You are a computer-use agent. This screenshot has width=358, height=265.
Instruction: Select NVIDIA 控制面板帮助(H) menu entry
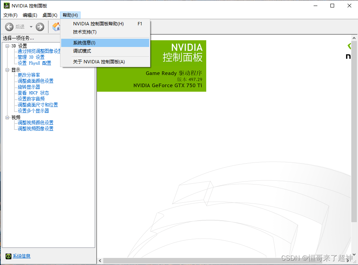105,24
